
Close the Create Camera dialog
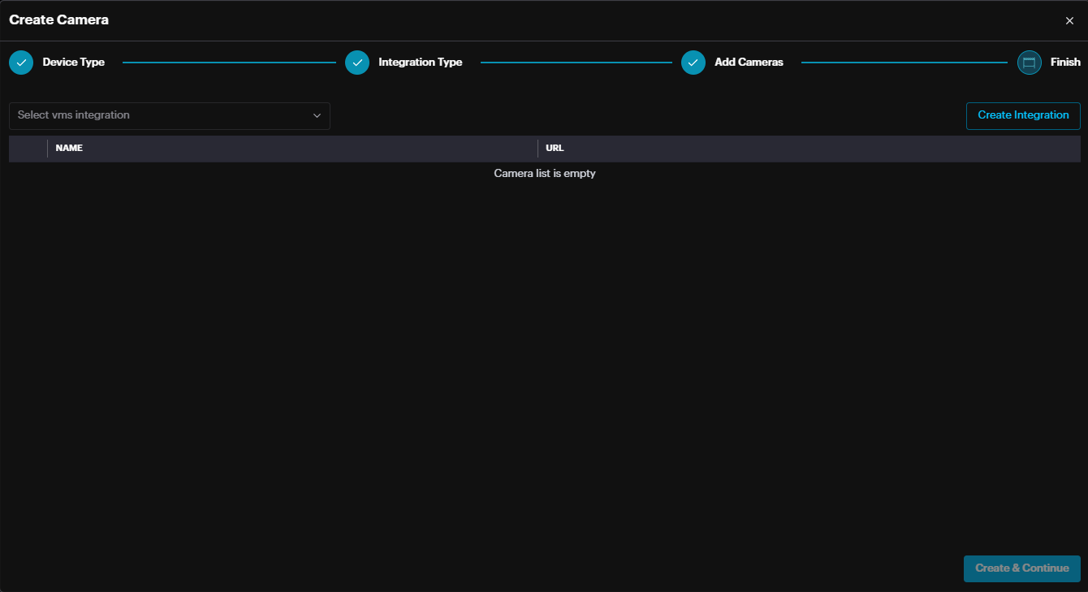[1069, 21]
